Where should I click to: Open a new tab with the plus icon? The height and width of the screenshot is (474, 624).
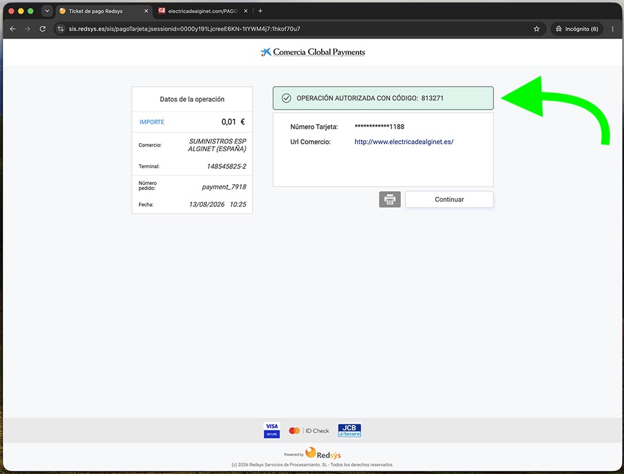tap(260, 11)
